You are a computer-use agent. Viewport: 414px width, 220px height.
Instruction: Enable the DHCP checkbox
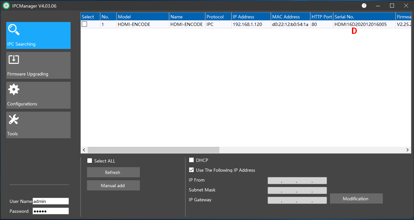point(191,160)
